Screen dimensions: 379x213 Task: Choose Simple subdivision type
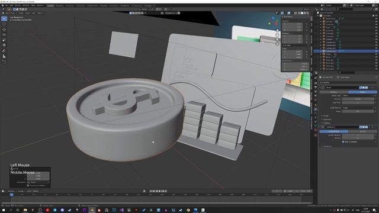point(362,131)
